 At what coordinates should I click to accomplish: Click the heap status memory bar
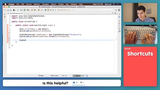[79, 76]
